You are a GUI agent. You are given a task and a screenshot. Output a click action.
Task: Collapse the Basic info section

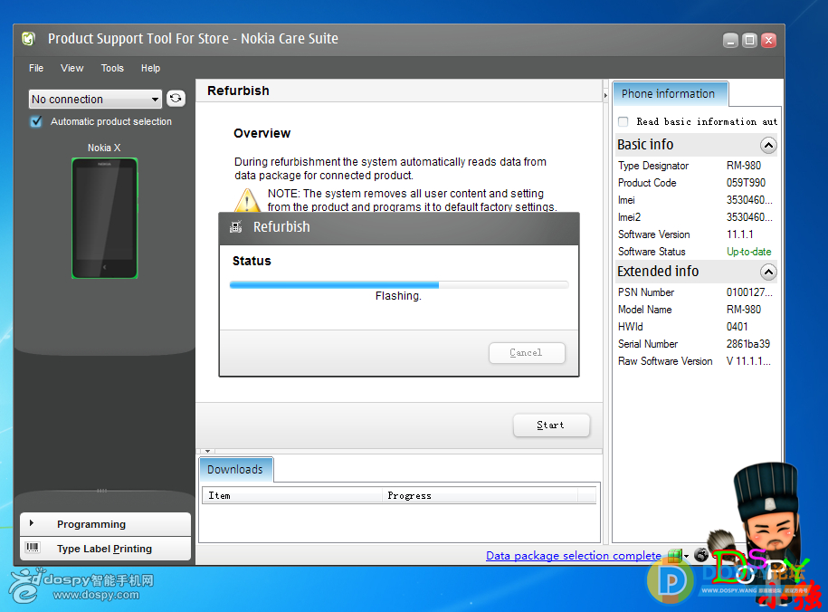coord(768,145)
